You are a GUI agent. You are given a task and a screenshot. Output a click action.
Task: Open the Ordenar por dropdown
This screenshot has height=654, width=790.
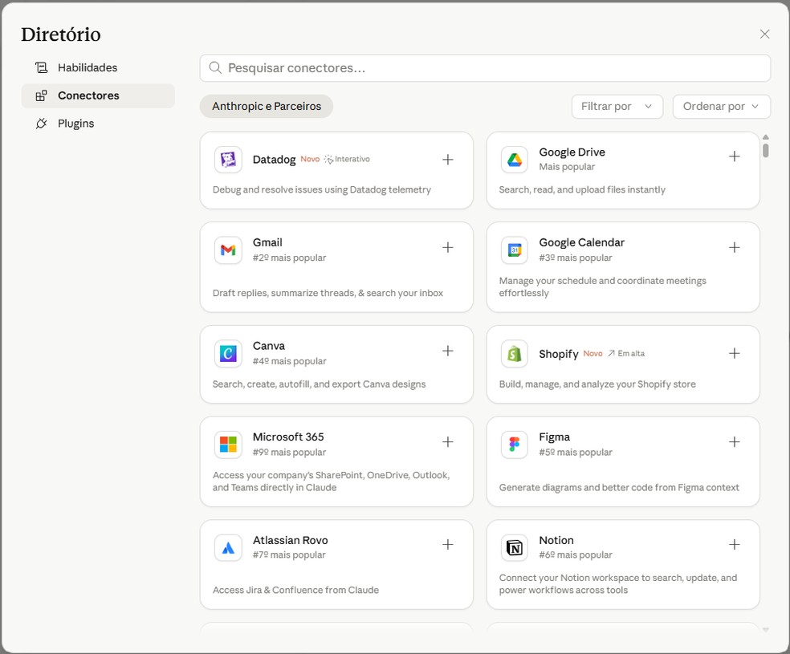click(x=722, y=106)
